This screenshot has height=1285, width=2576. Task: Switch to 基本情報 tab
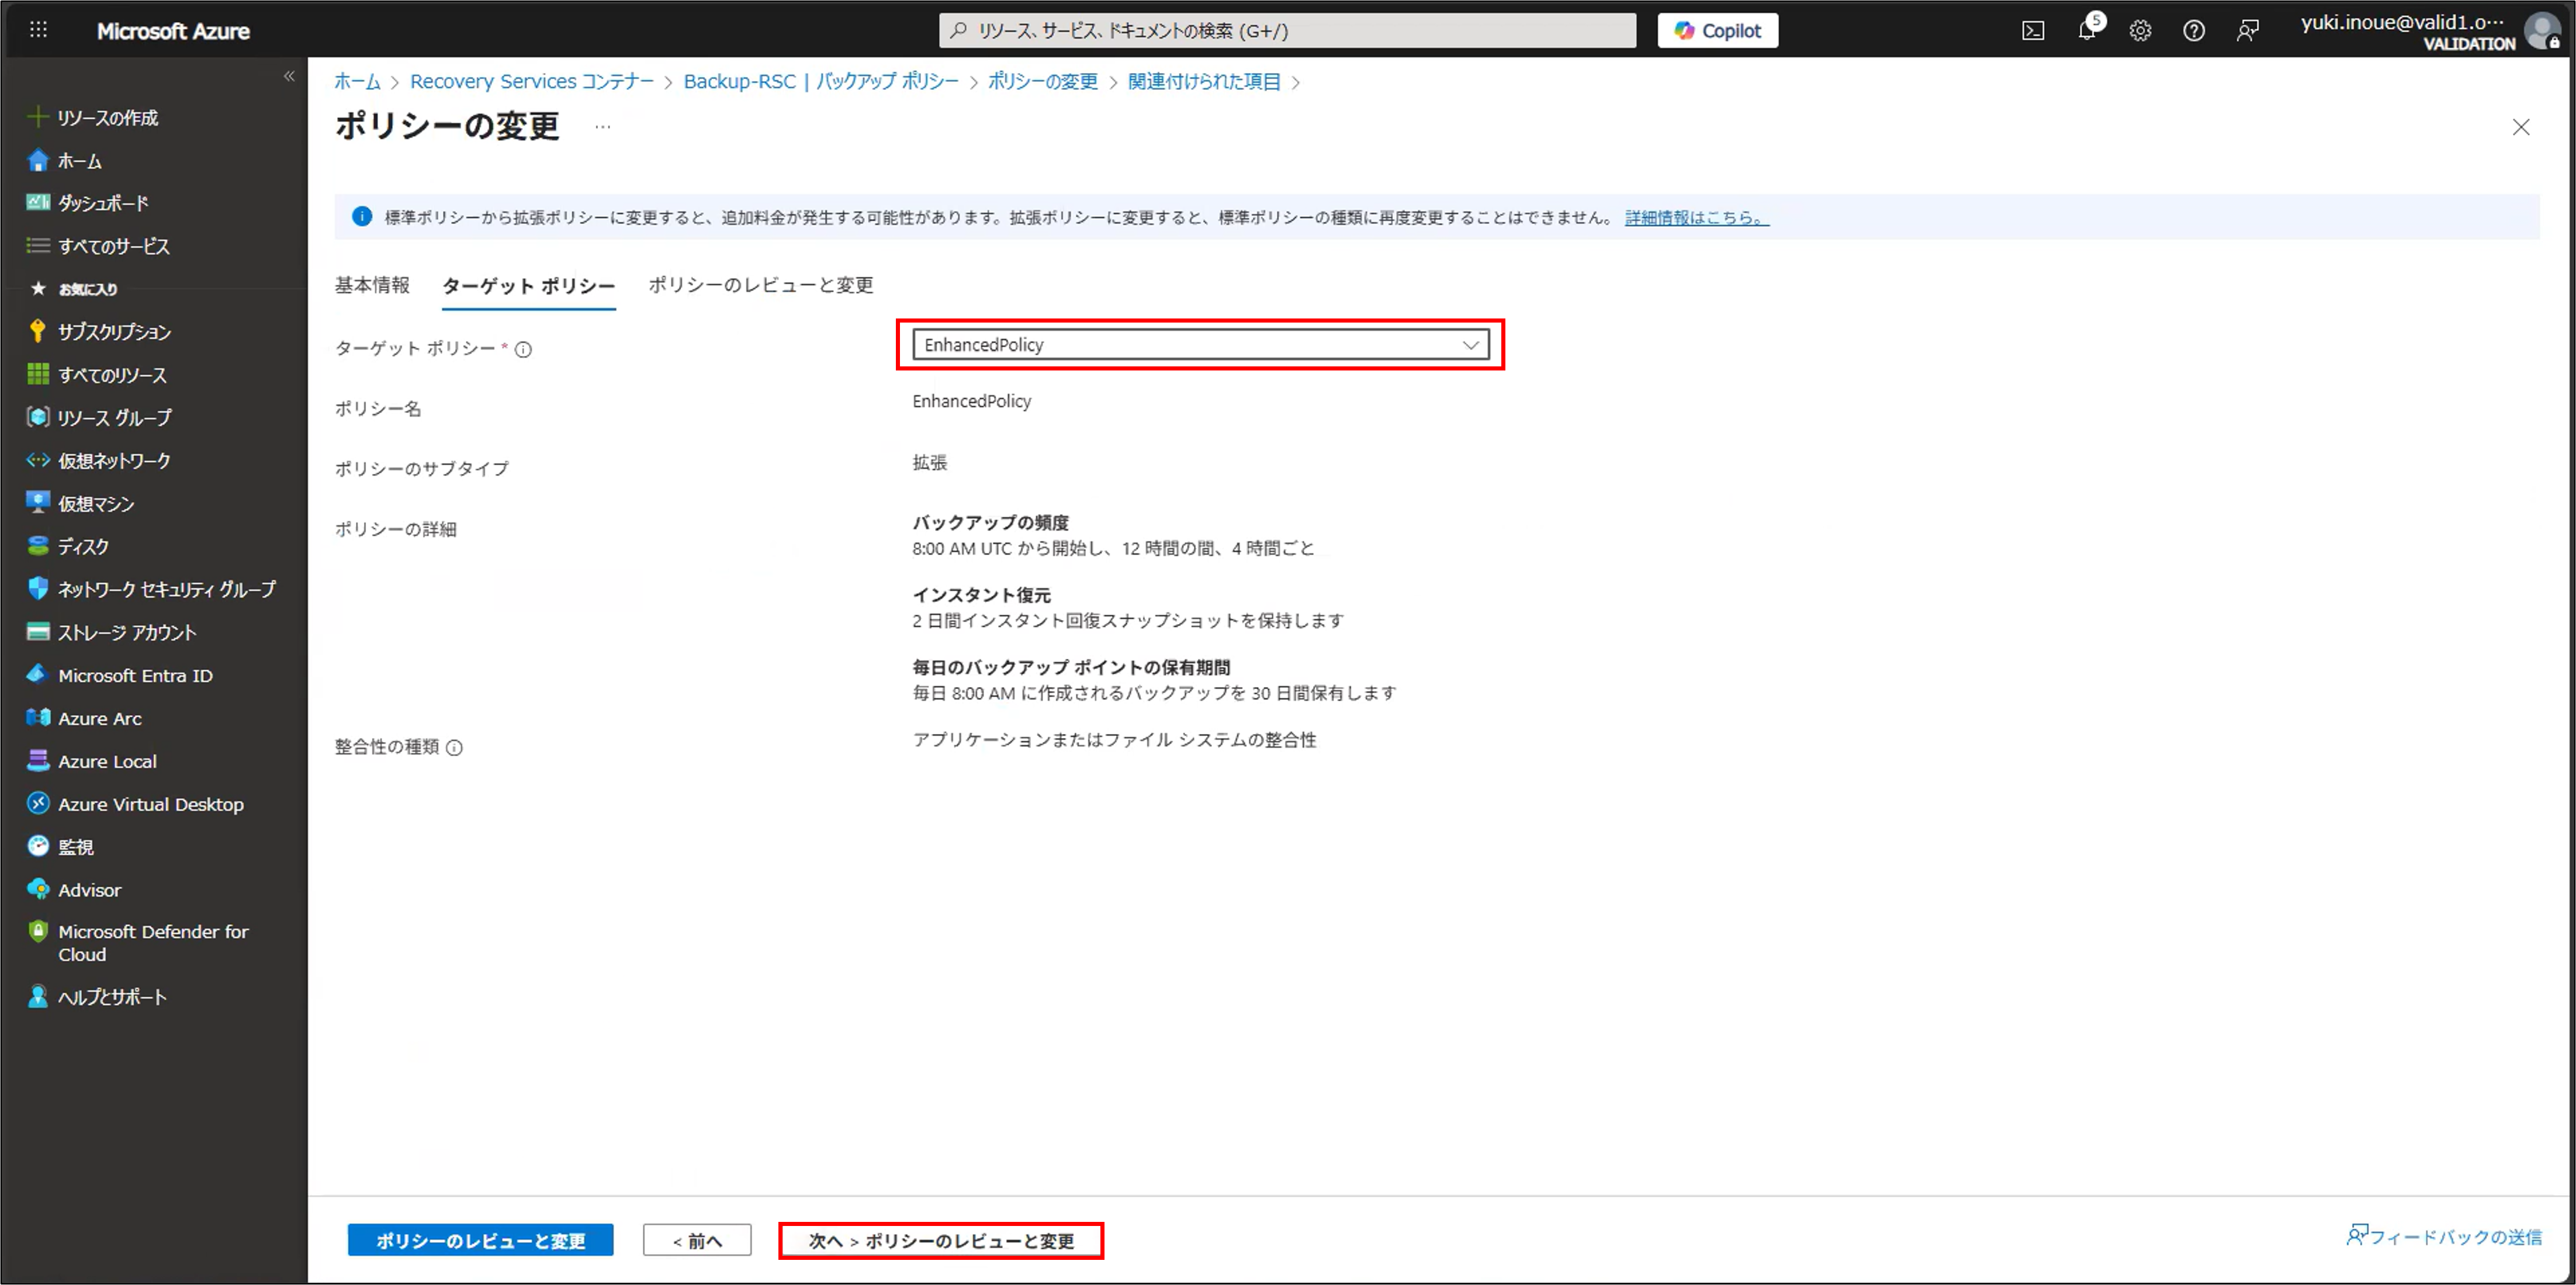pos(372,285)
